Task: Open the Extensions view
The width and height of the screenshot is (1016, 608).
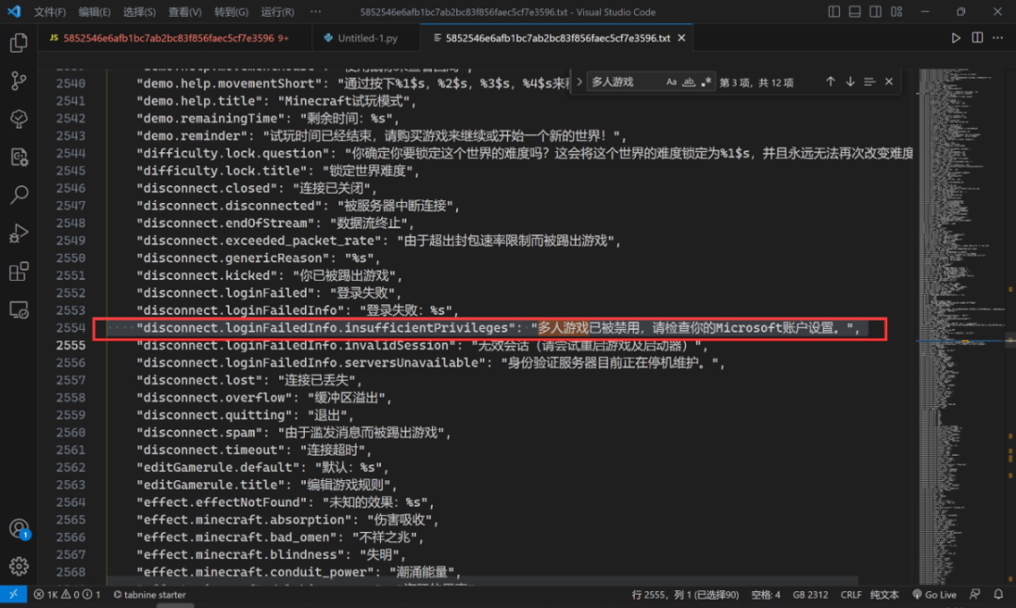Action: 19,272
